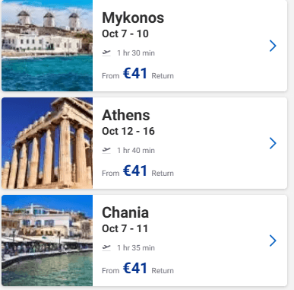294x290 pixels.
Task: Expand the Mykonos deal with the chevron arrow
Action: coord(273,46)
